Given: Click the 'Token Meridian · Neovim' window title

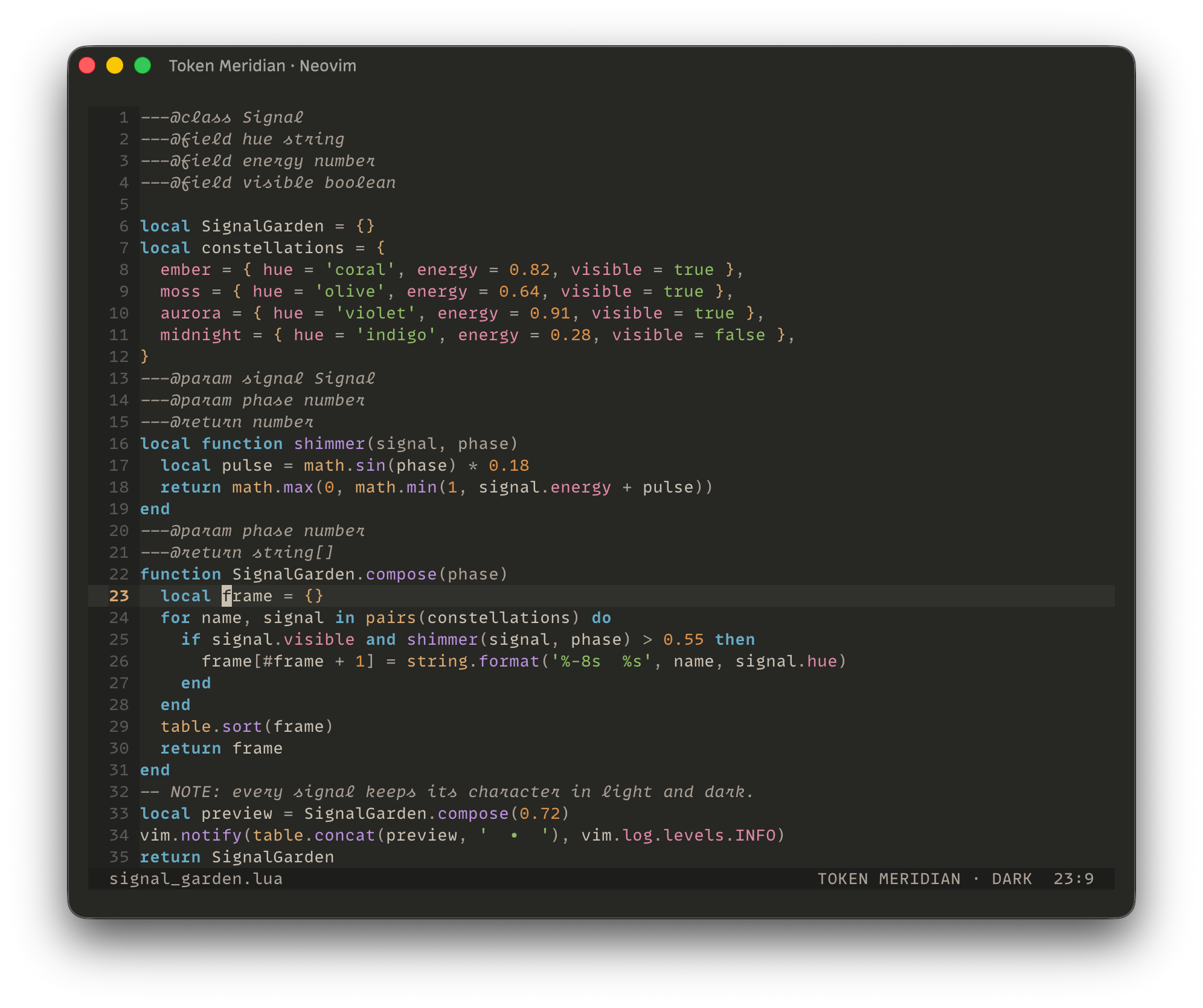Looking at the screenshot, I should click(x=262, y=65).
